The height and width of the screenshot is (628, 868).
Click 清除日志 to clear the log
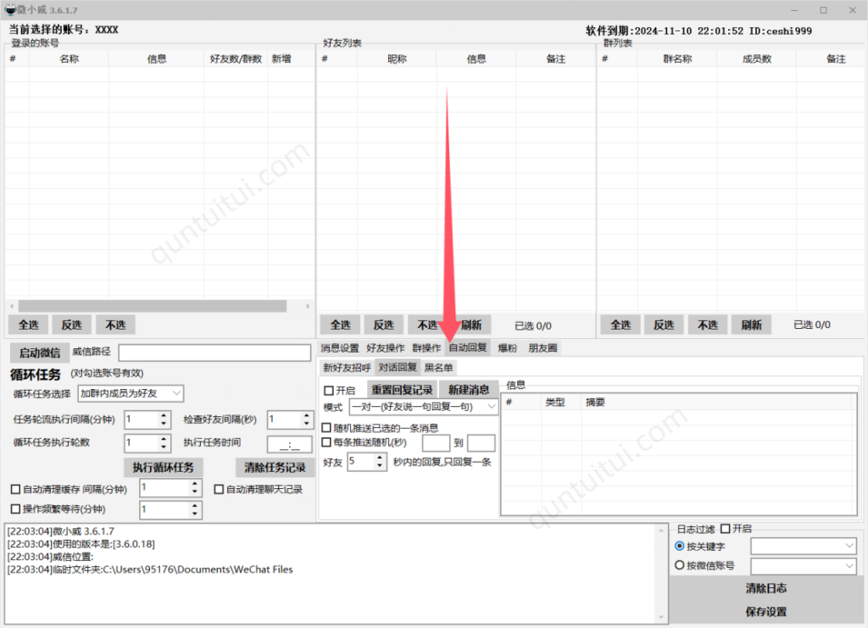765,587
